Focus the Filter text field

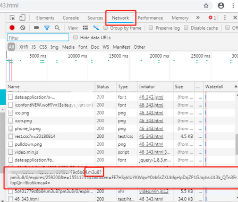click(38, 38)
